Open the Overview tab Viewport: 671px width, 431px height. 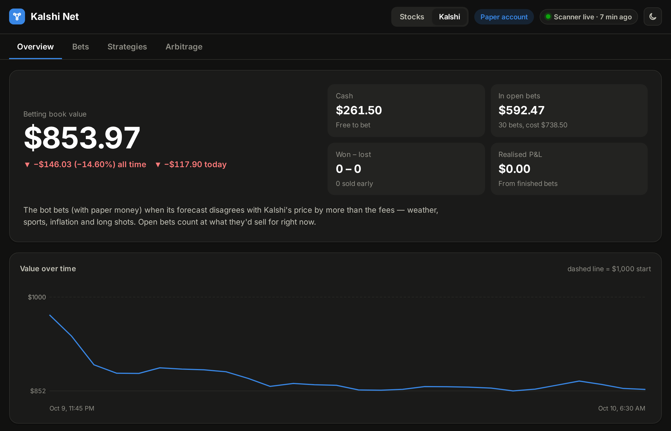tap(35, 47)
